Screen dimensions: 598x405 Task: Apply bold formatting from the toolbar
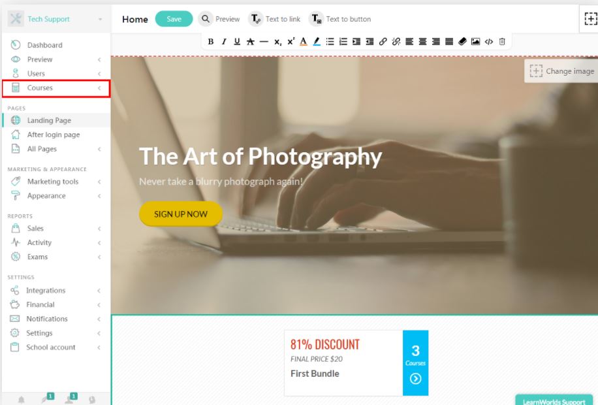[x=210, y=42]
